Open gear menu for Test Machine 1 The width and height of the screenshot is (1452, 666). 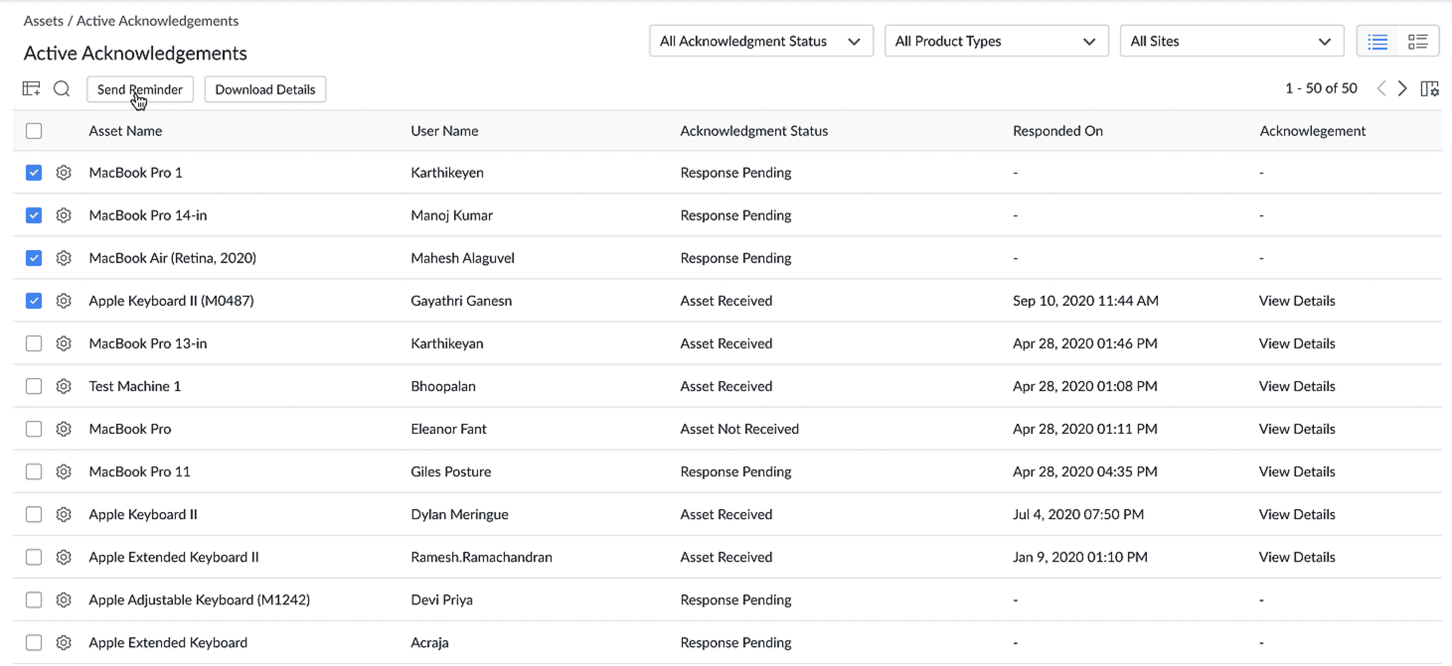pos(64,386)
